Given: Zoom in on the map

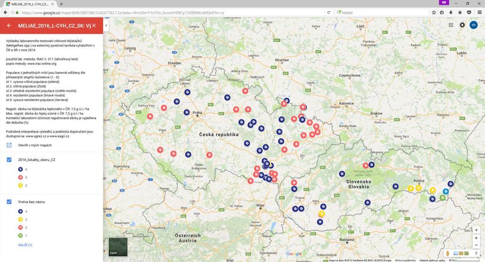Looking at the screenshot, I should point(476,238).
